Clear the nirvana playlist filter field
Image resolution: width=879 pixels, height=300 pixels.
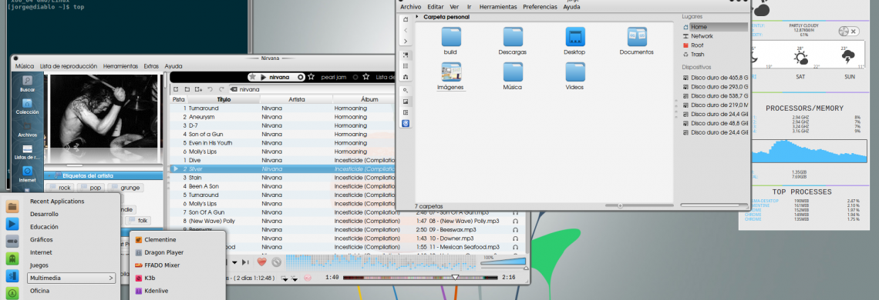click(233, 89)
